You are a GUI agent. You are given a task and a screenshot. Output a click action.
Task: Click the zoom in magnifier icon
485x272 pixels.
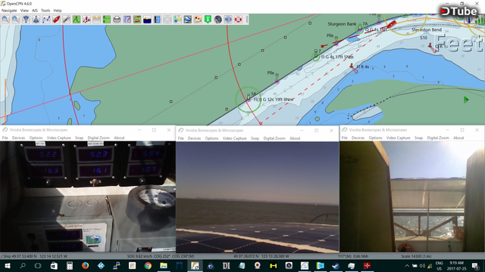pyautogui.click(x=5, y=20)
